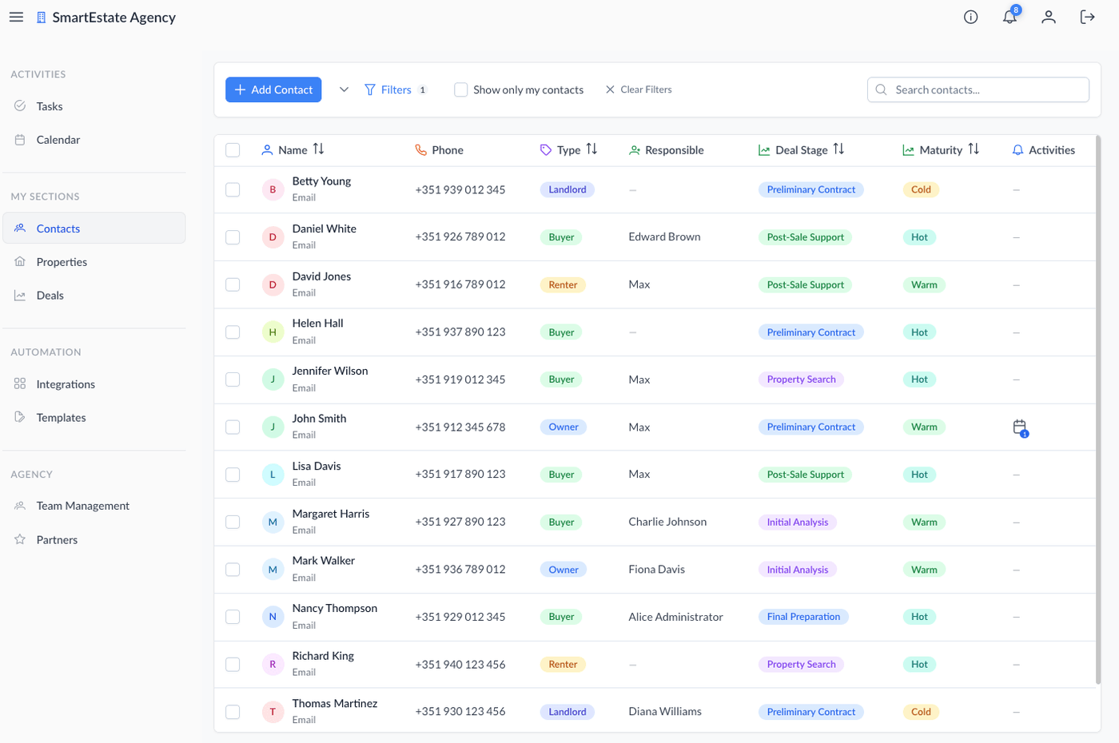Enable Show only my contacts checkbox

click(460, 89)
